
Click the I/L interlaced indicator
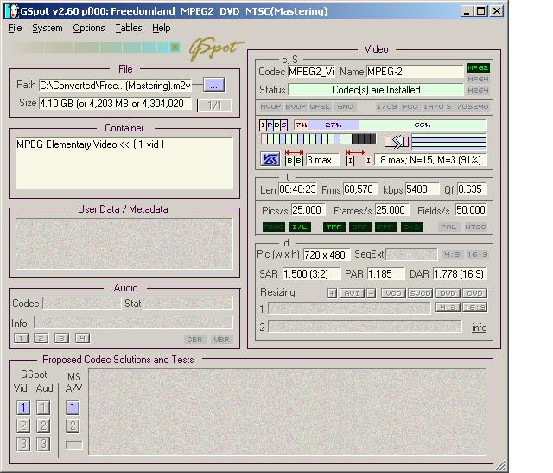[300, 227]
